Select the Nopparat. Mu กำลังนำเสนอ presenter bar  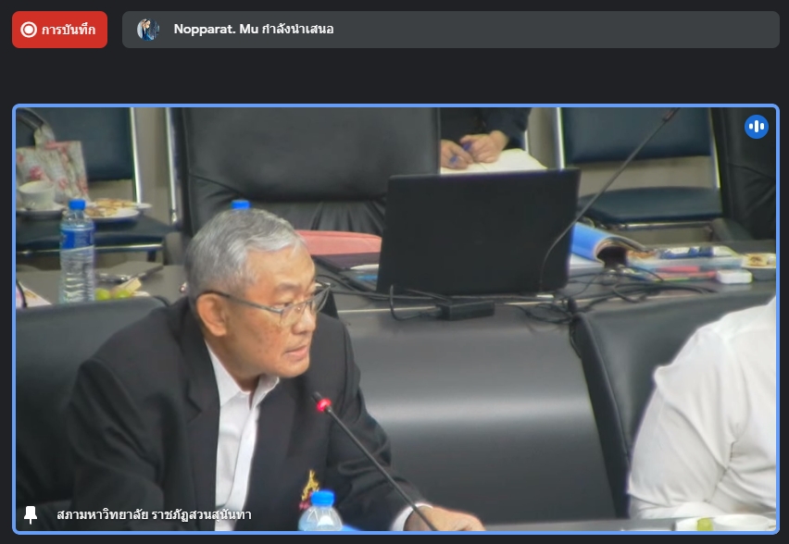[x=450, y=30]
